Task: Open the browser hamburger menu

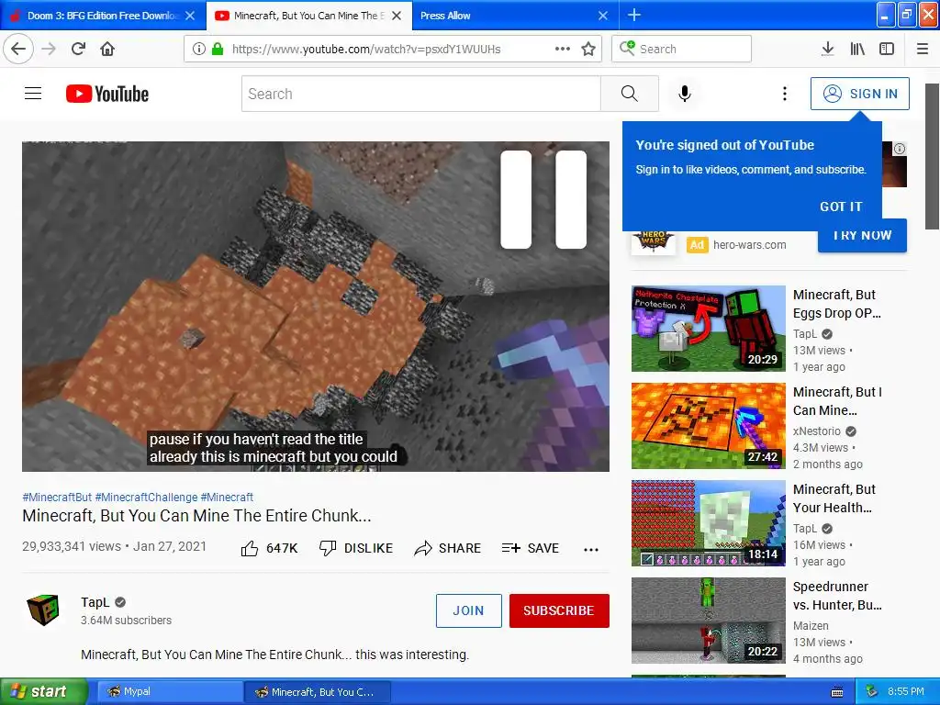Action: [923, 49]
